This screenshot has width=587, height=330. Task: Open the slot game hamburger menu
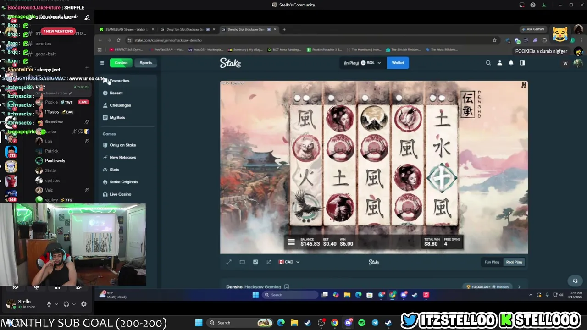(291, 242)
